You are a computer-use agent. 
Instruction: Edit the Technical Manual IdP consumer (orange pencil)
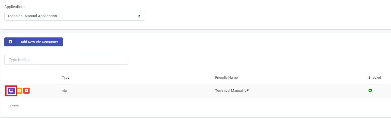pyautogui.click(x=20, y=91)
